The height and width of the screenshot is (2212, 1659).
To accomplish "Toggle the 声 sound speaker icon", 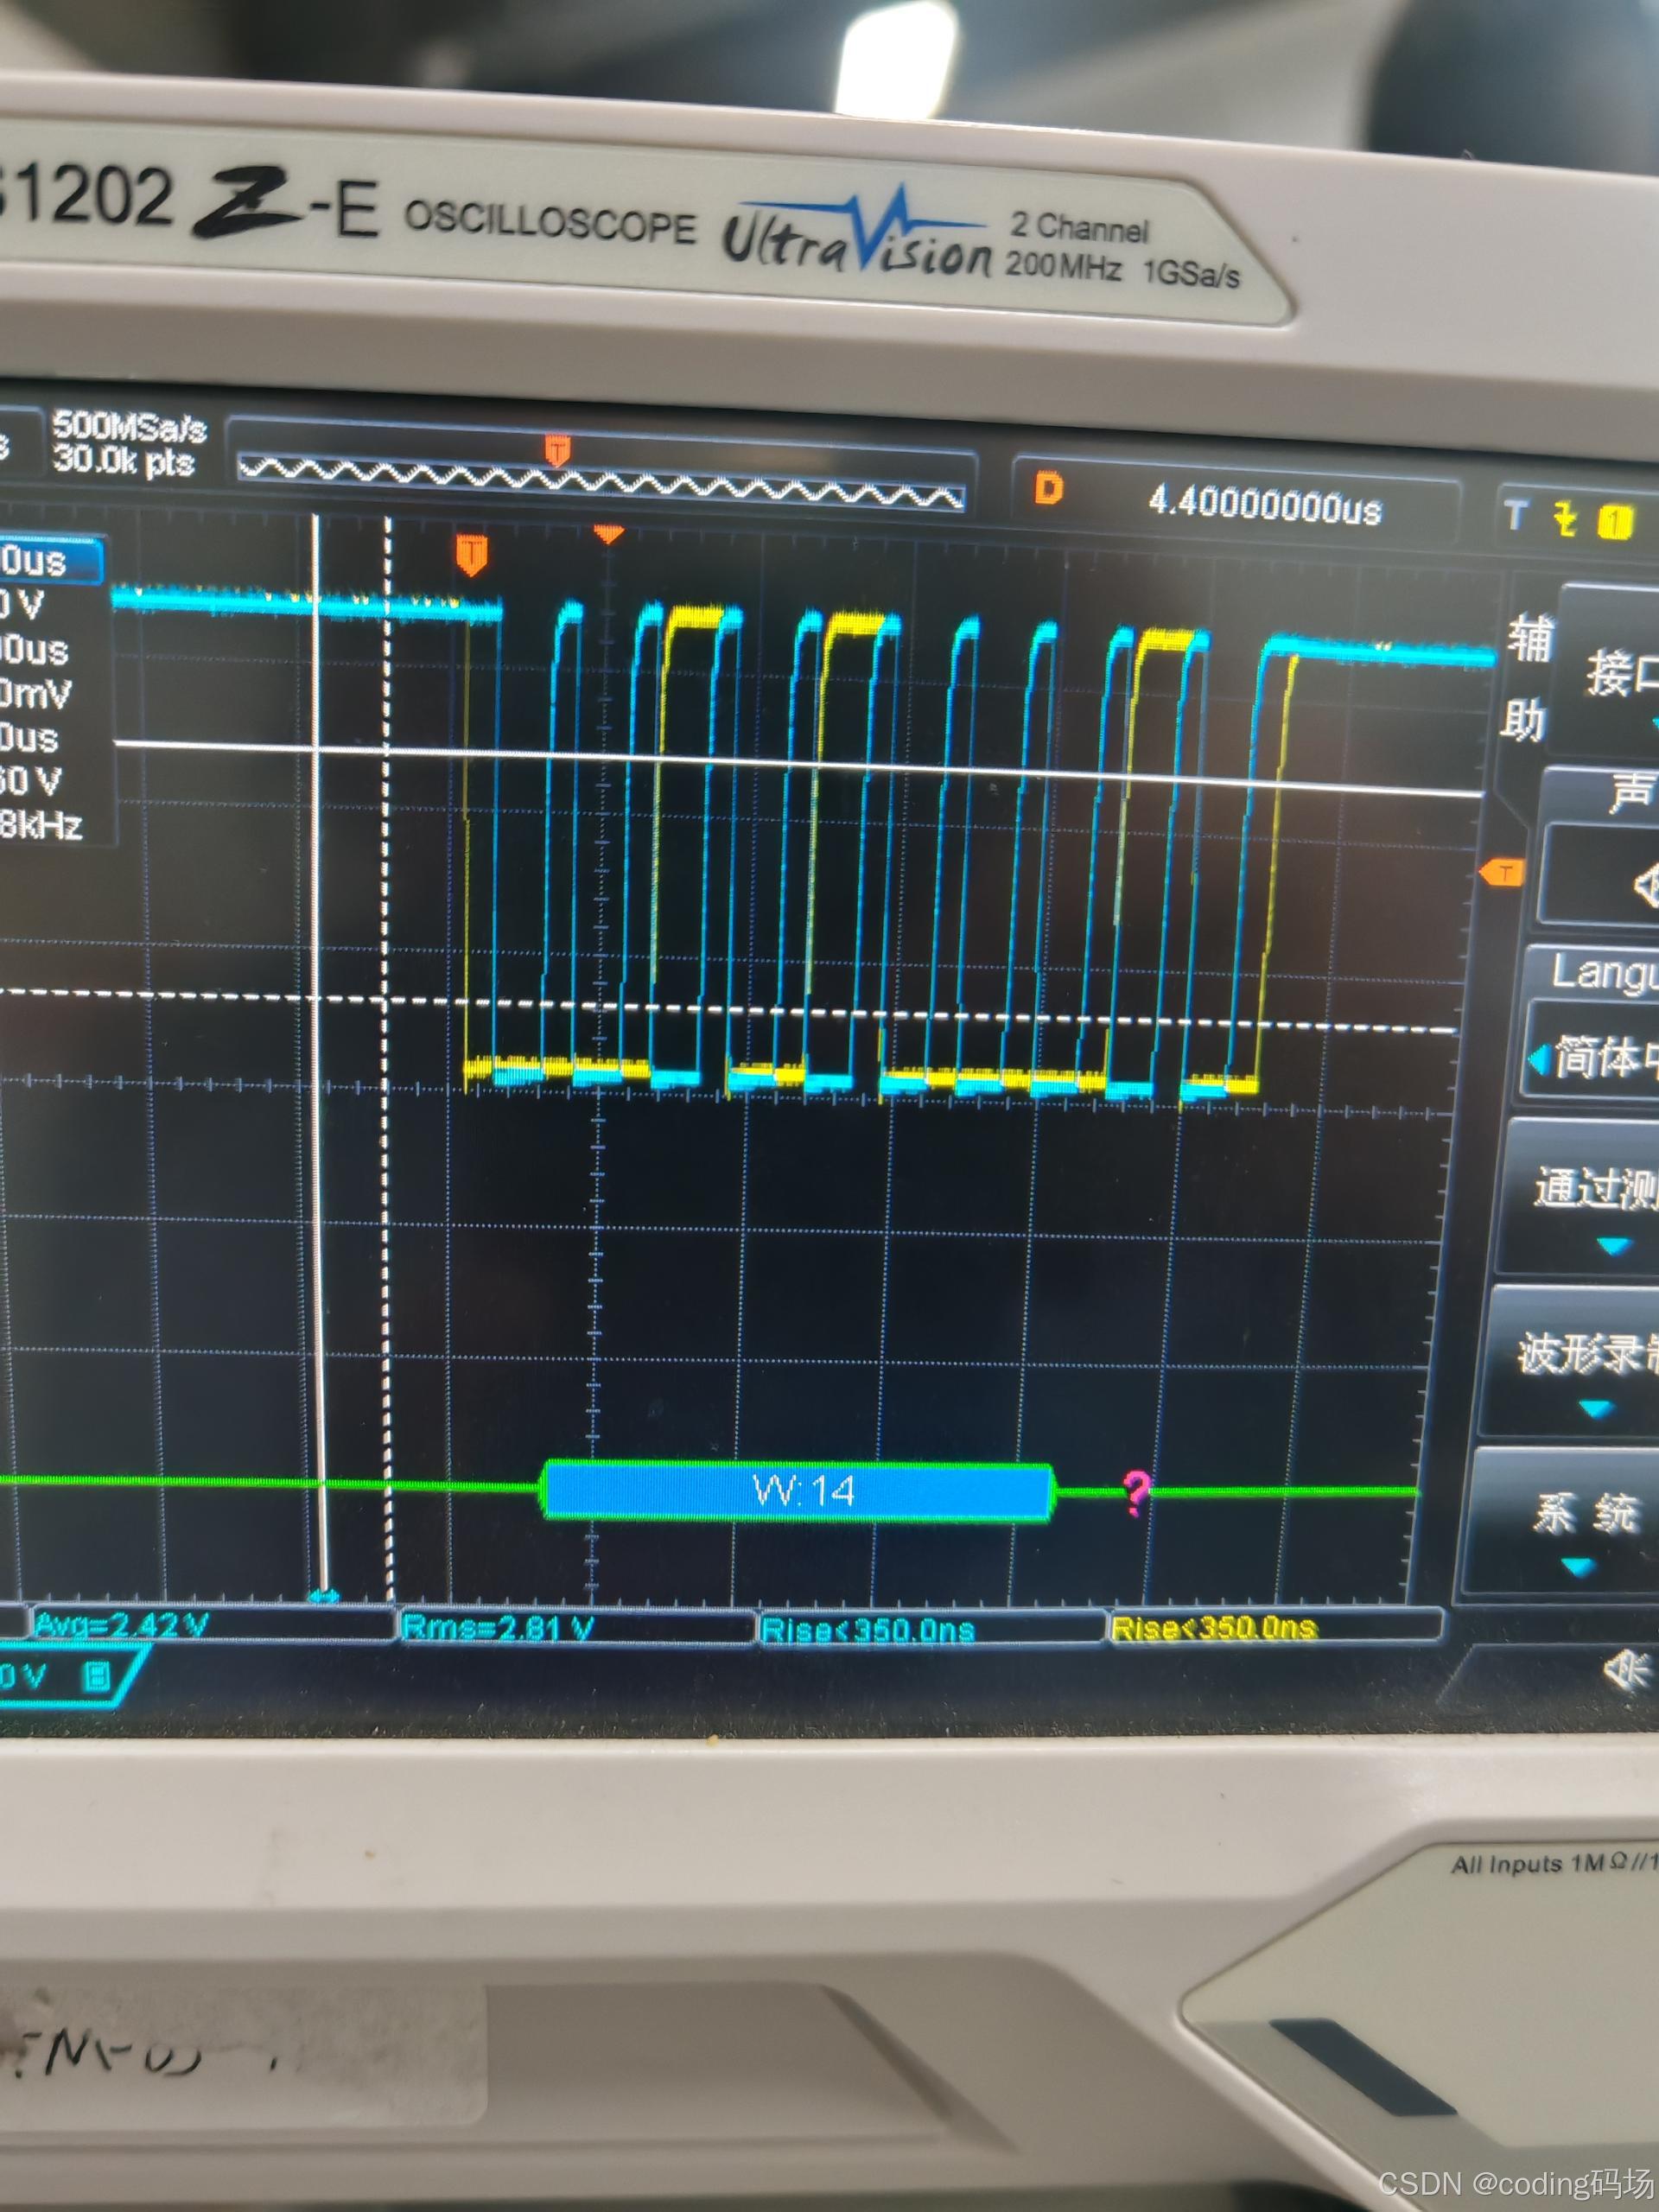I will 1646,885.
